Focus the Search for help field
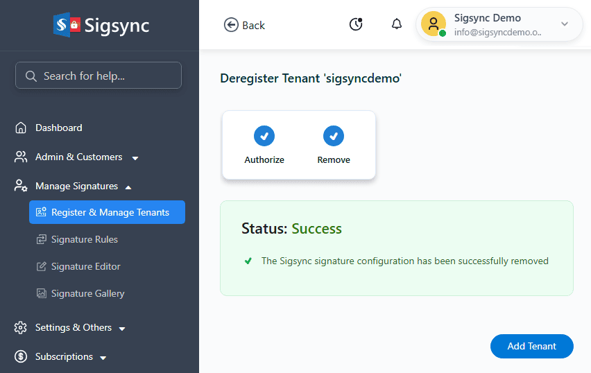Viewport: 591px width, 373px height. tap(98, 76)
